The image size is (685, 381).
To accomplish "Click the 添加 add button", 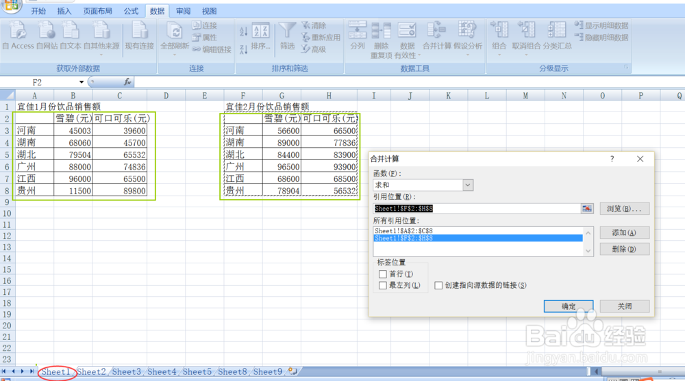I will 624,233.
